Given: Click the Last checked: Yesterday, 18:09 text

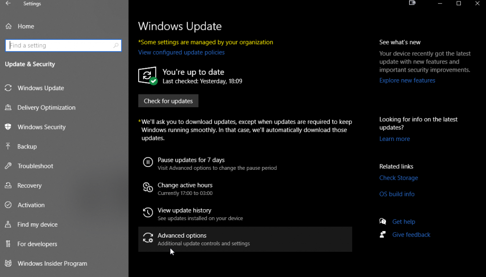Looking at the screenshot, I should point(202,81).
